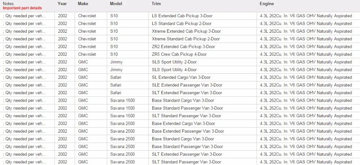The width and height of the screenshot is (360, 165).
Task: Click SLS Sport Utility 4-Door trim cell
Action: [x=174, y=70]
